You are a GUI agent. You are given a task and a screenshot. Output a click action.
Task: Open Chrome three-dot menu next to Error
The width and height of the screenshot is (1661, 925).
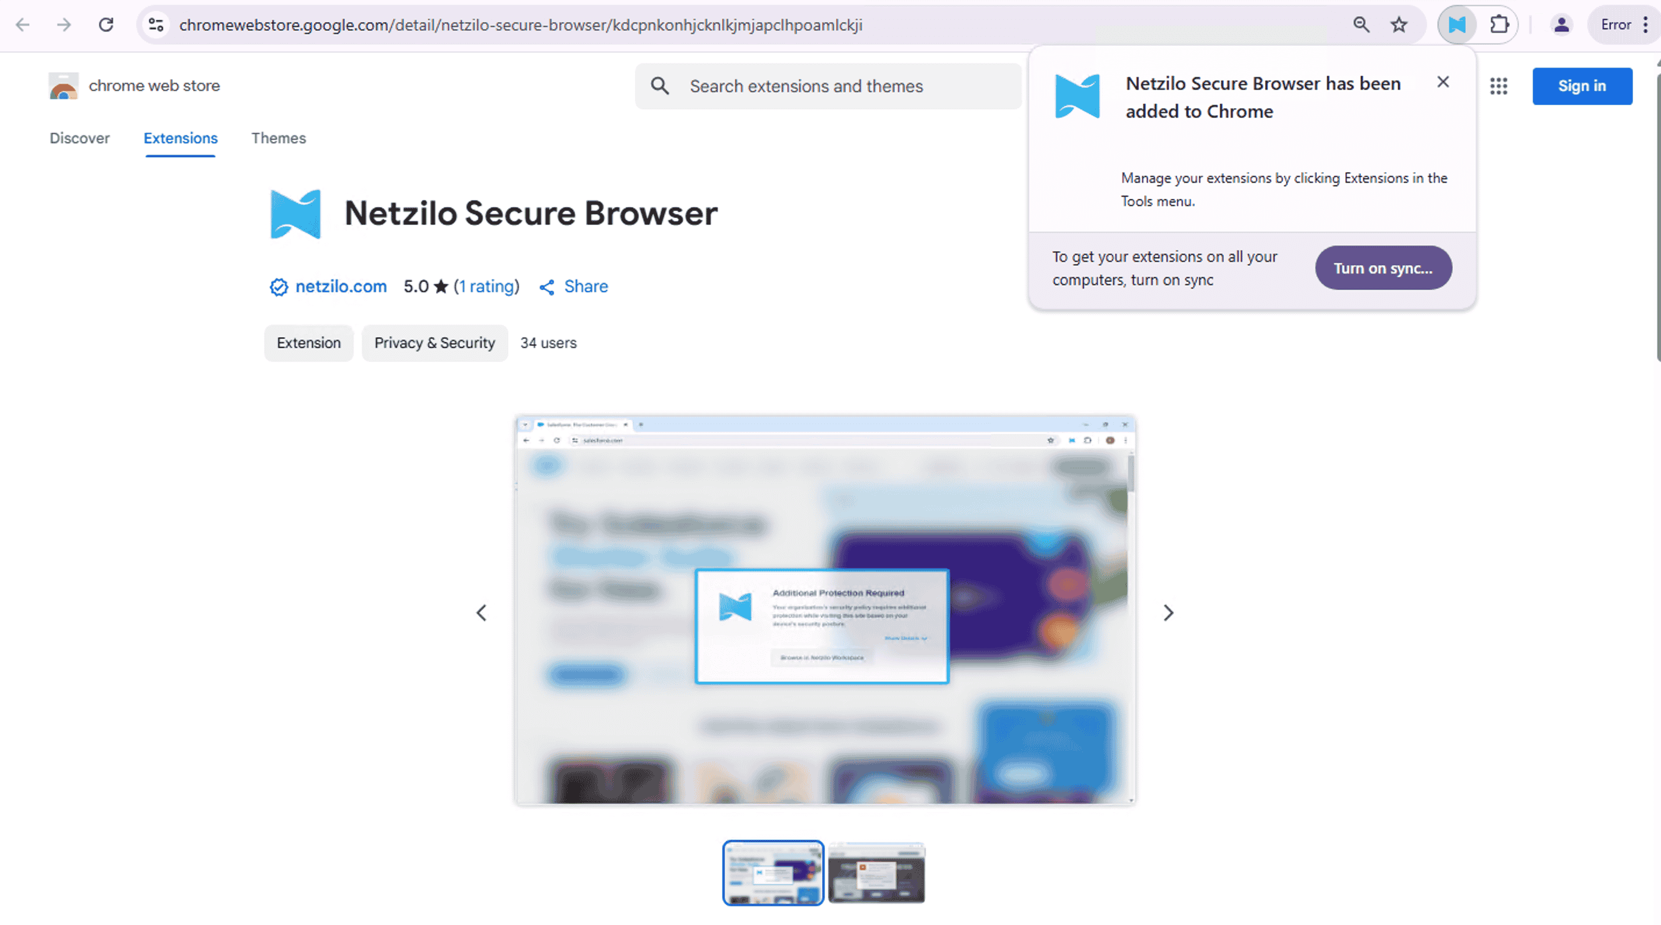(1645, 24)
